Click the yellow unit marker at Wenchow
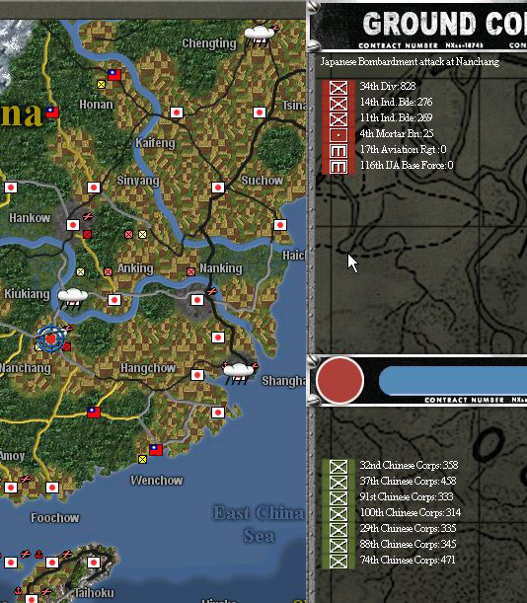 (x=143, y=459)
